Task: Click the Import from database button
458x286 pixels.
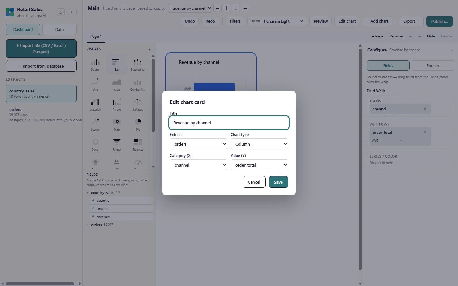Action: point(41,66)
